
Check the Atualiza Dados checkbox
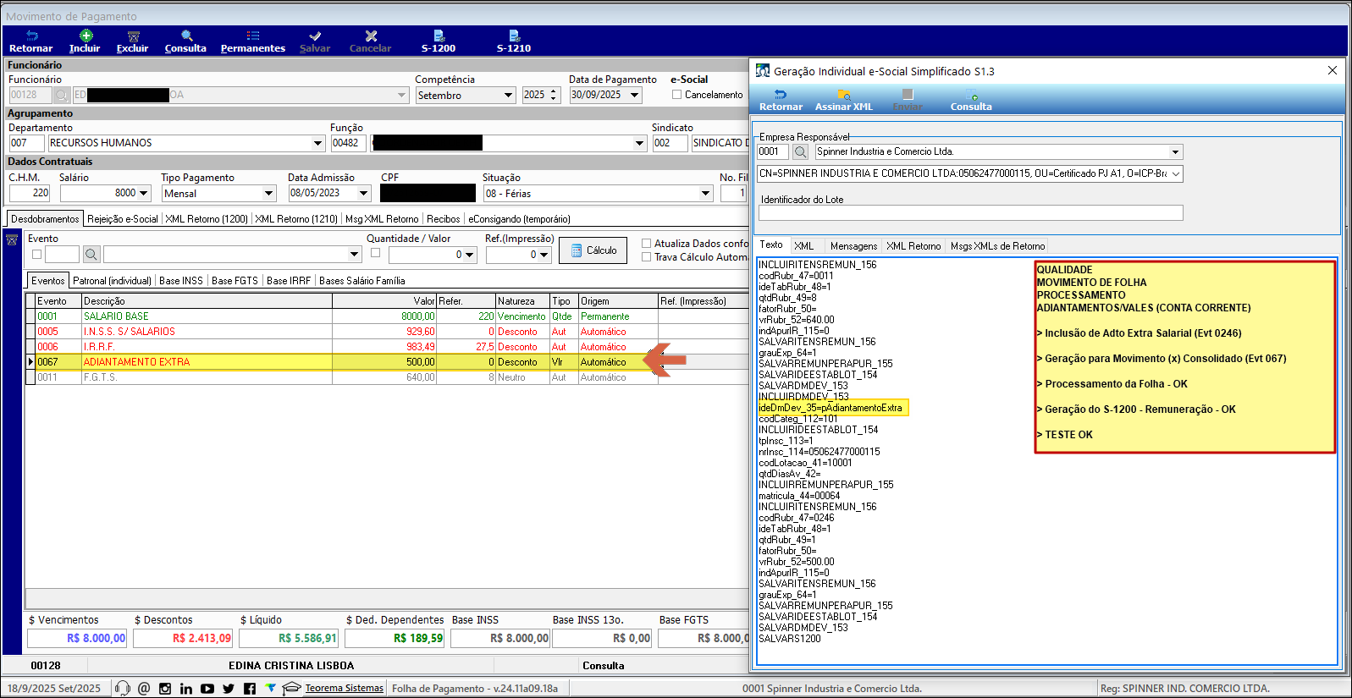pos(646,244)
